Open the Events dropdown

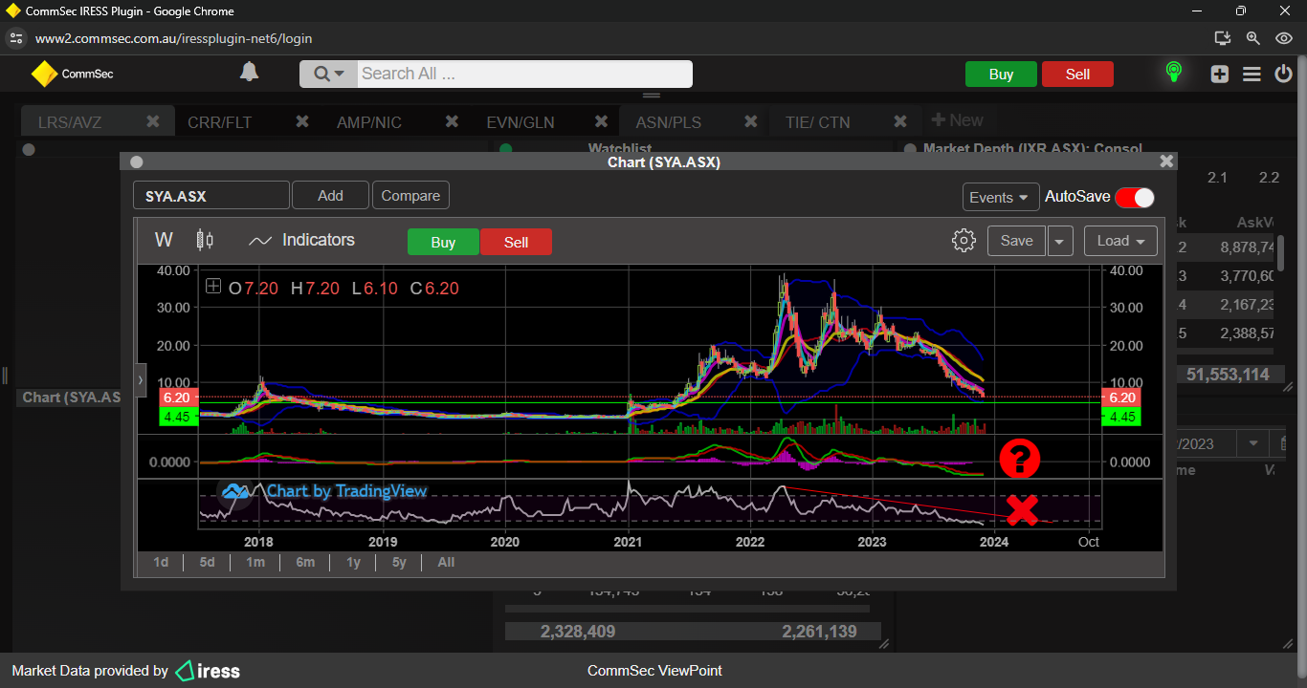click(x=1001, y=197)
